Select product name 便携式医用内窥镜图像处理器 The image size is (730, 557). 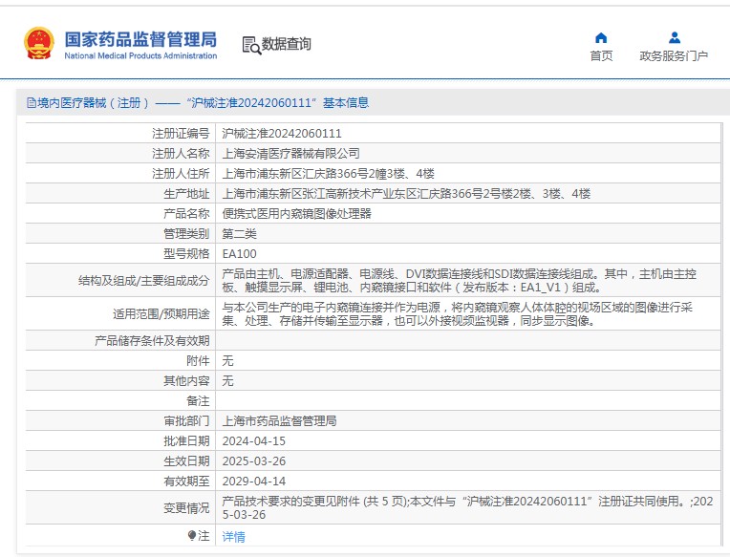click(296, 214)
